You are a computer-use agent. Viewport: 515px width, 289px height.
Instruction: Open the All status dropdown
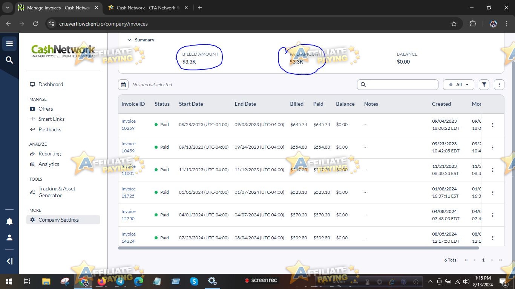pyautogui.click(x=458, y=84)
